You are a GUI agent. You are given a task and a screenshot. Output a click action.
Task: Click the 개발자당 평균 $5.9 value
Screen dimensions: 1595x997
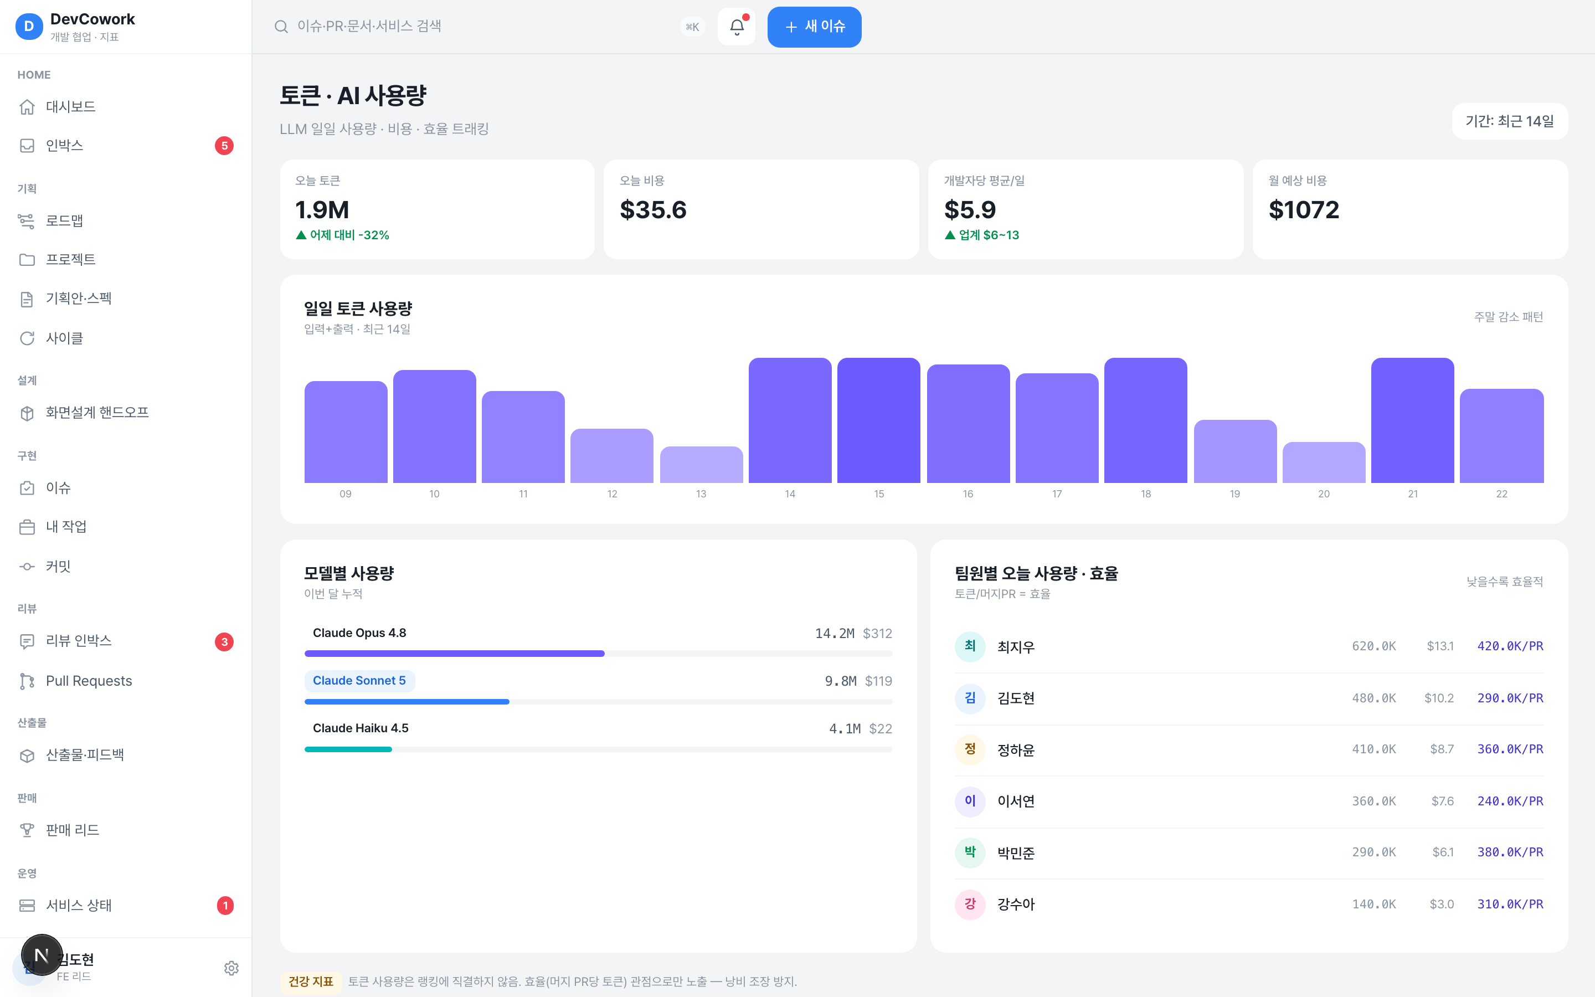(970, 210)
